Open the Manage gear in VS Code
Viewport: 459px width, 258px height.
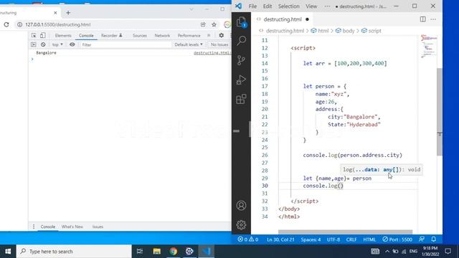(x=241, y=224)
